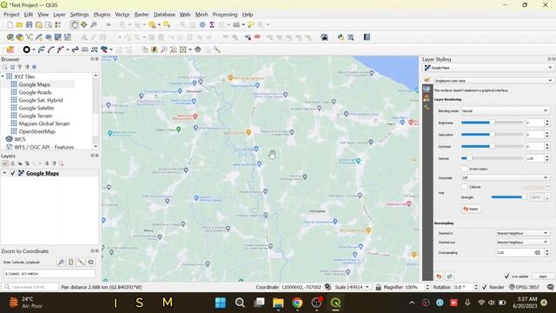Viewport: 556px width, 313px height.
Task: Click the Filter Browser funnel icon
Action: tap(20, 67)
